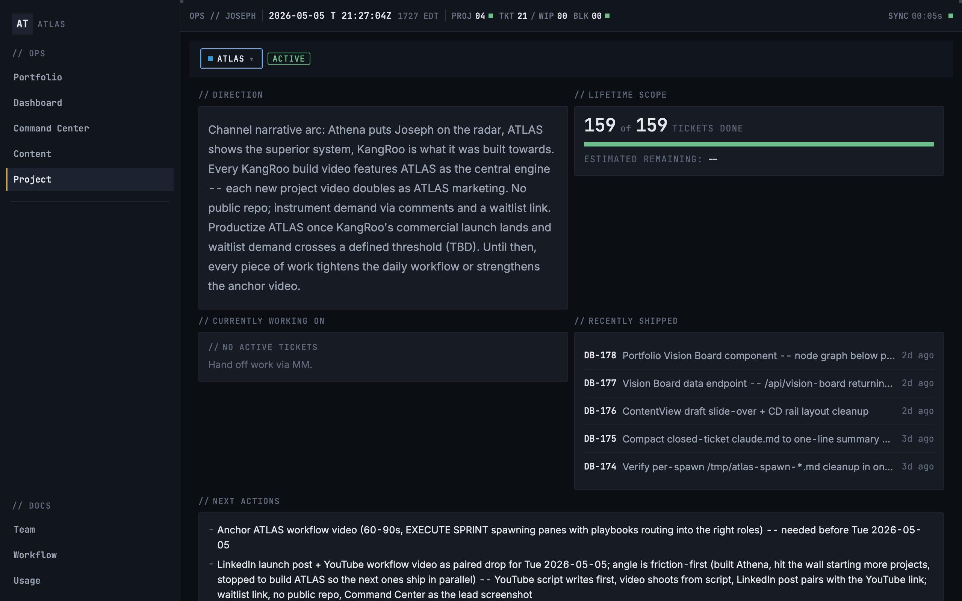Click the NO ACTIVE TICKETS message
Viewport: 962px width, 601px height.
pyautogui.click(x=263, y=347)
